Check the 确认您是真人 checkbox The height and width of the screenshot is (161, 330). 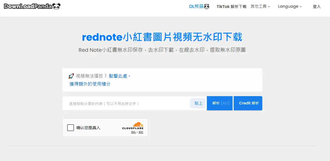71,128
